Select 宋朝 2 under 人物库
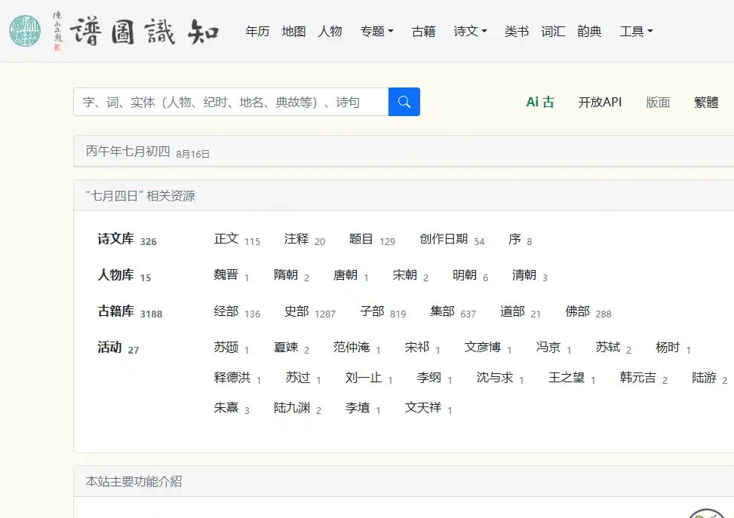Screen dimensions: 734x518 [410, 275]
